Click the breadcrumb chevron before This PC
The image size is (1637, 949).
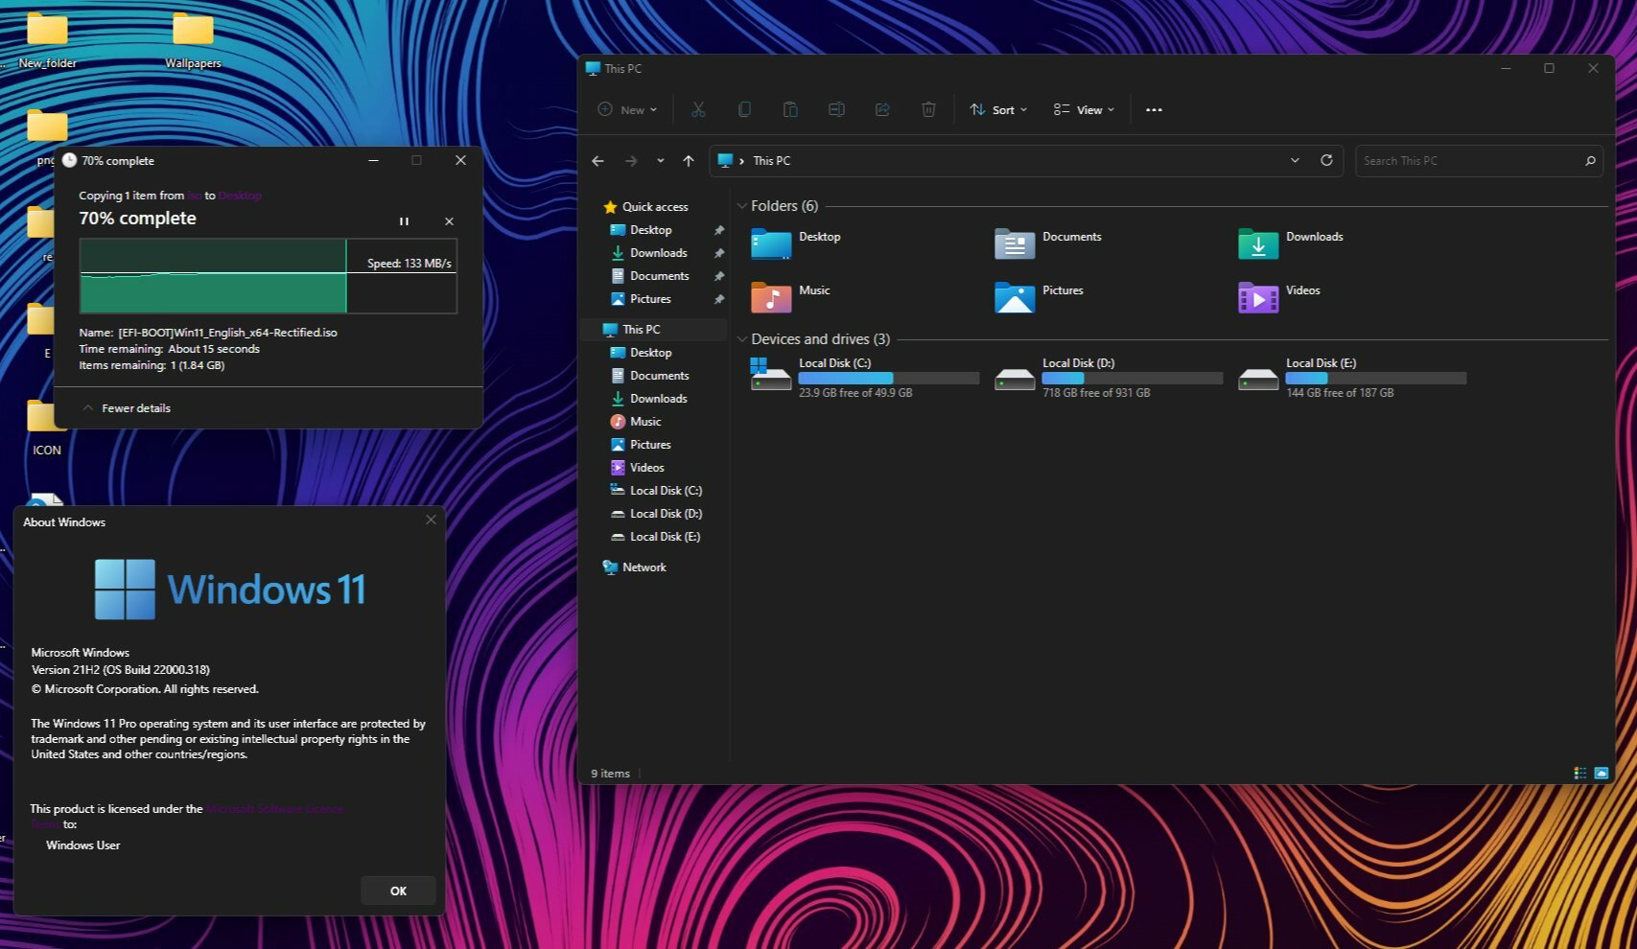click(x=741, y=161)
